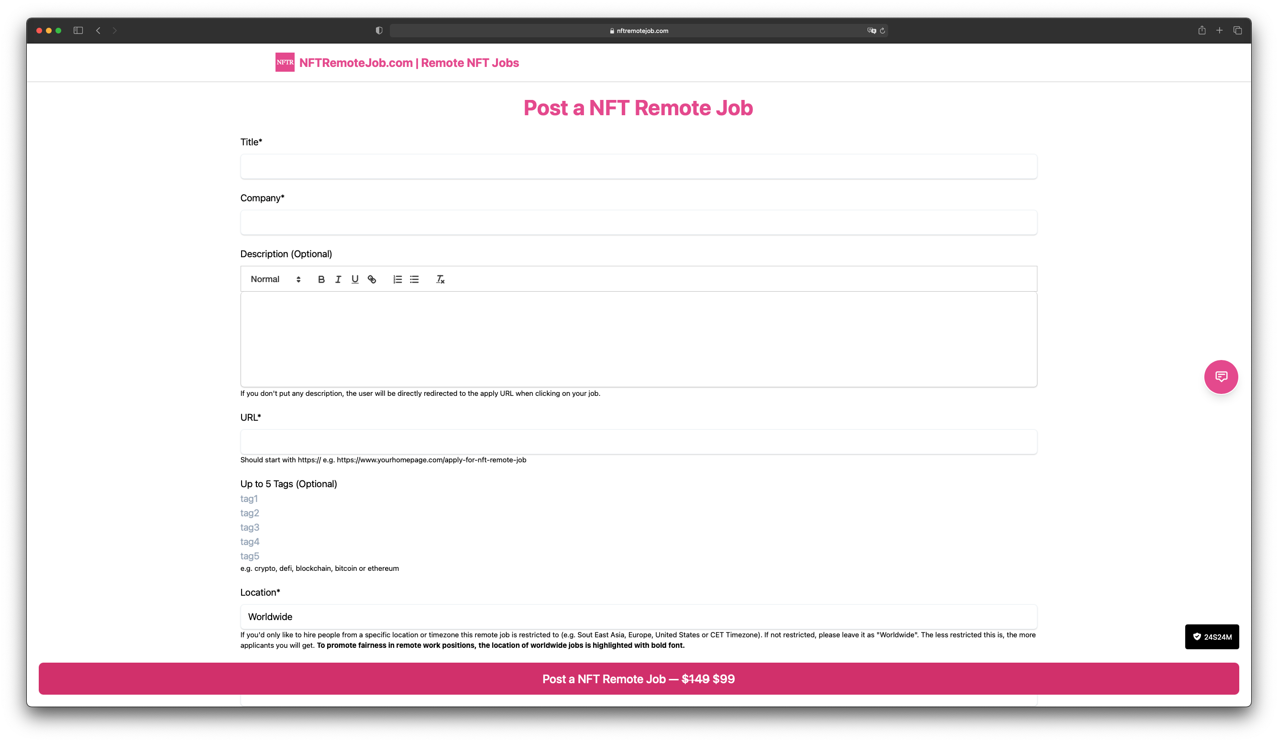Click Post a NFT Remote Job button

639,678
